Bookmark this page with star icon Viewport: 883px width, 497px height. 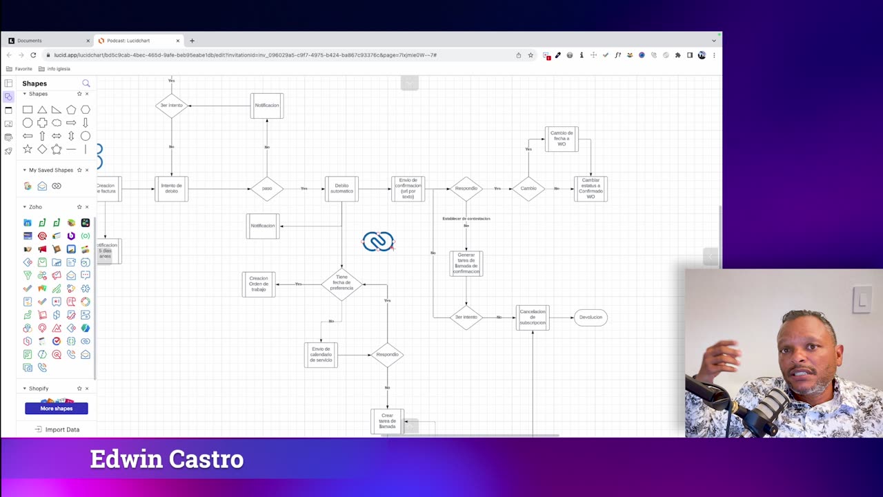coord(530,55)
